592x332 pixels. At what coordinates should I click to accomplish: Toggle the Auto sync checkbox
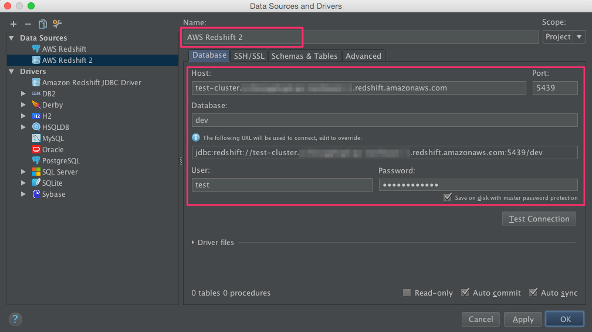tap(533, 293)
